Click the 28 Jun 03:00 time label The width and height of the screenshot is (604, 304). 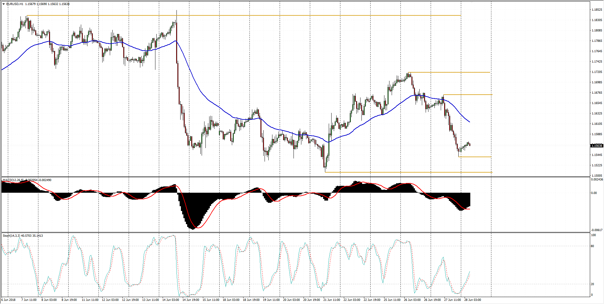coord(473,300)
